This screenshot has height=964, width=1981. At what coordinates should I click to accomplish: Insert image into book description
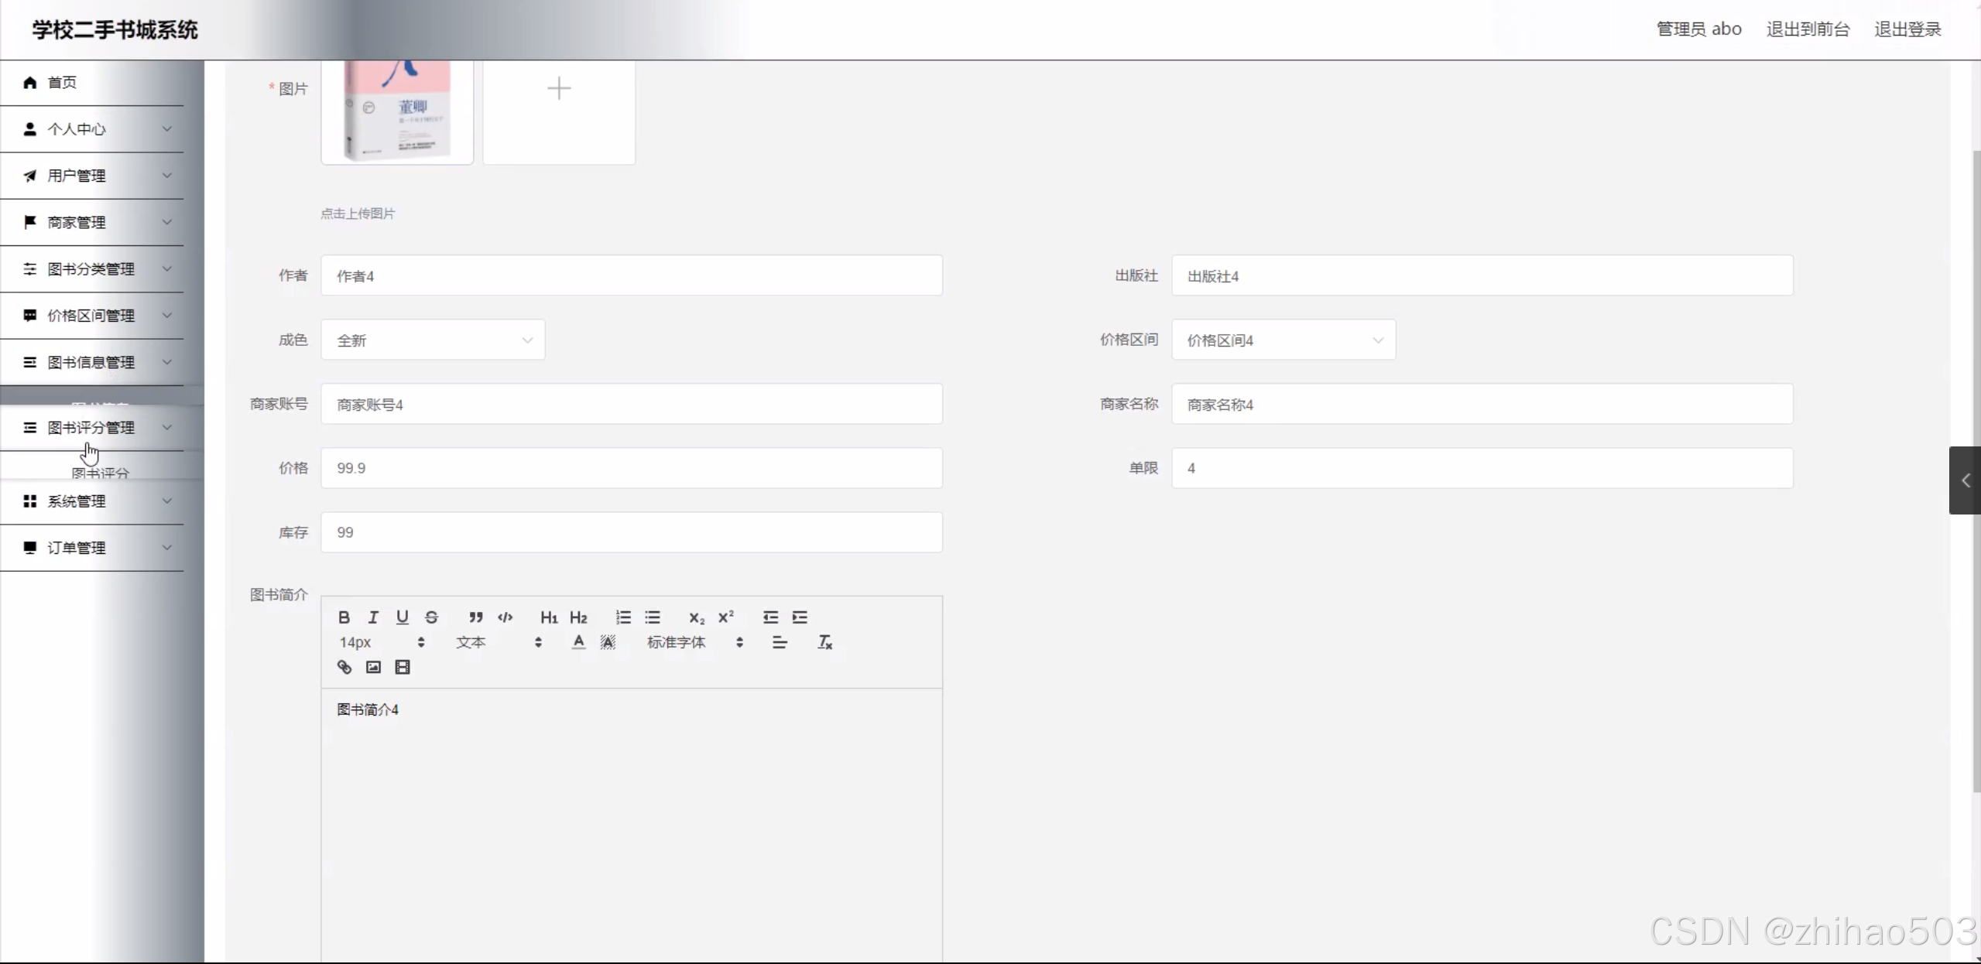coord(373,667)
